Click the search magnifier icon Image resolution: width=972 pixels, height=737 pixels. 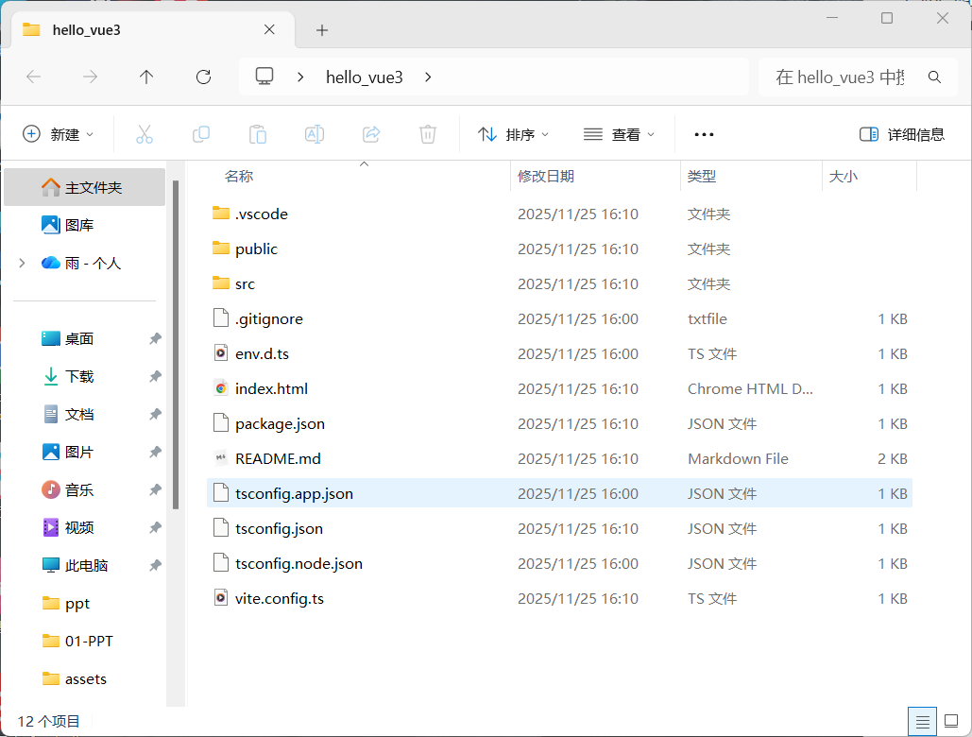coord(934,77)
